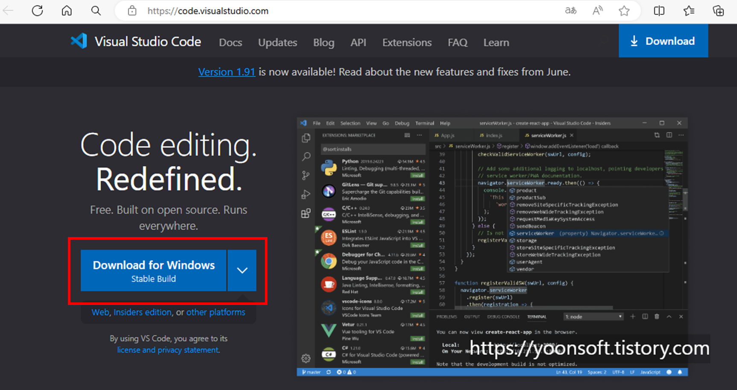Open the API navigation item
This screenshot has width=737, height=390.
[x=358, y=42]
